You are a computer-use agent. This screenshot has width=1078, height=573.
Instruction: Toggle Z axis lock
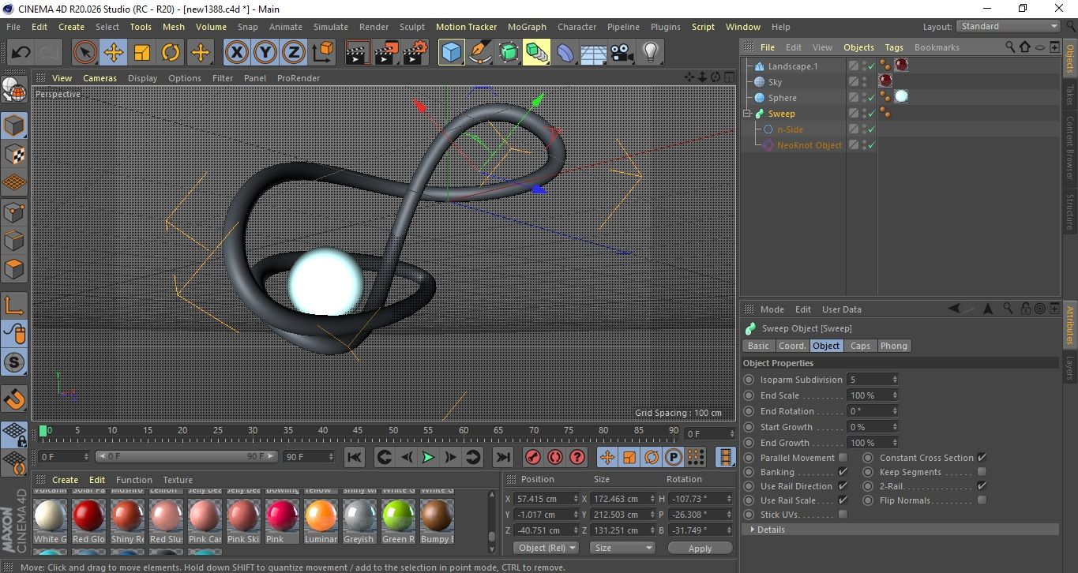294,53
